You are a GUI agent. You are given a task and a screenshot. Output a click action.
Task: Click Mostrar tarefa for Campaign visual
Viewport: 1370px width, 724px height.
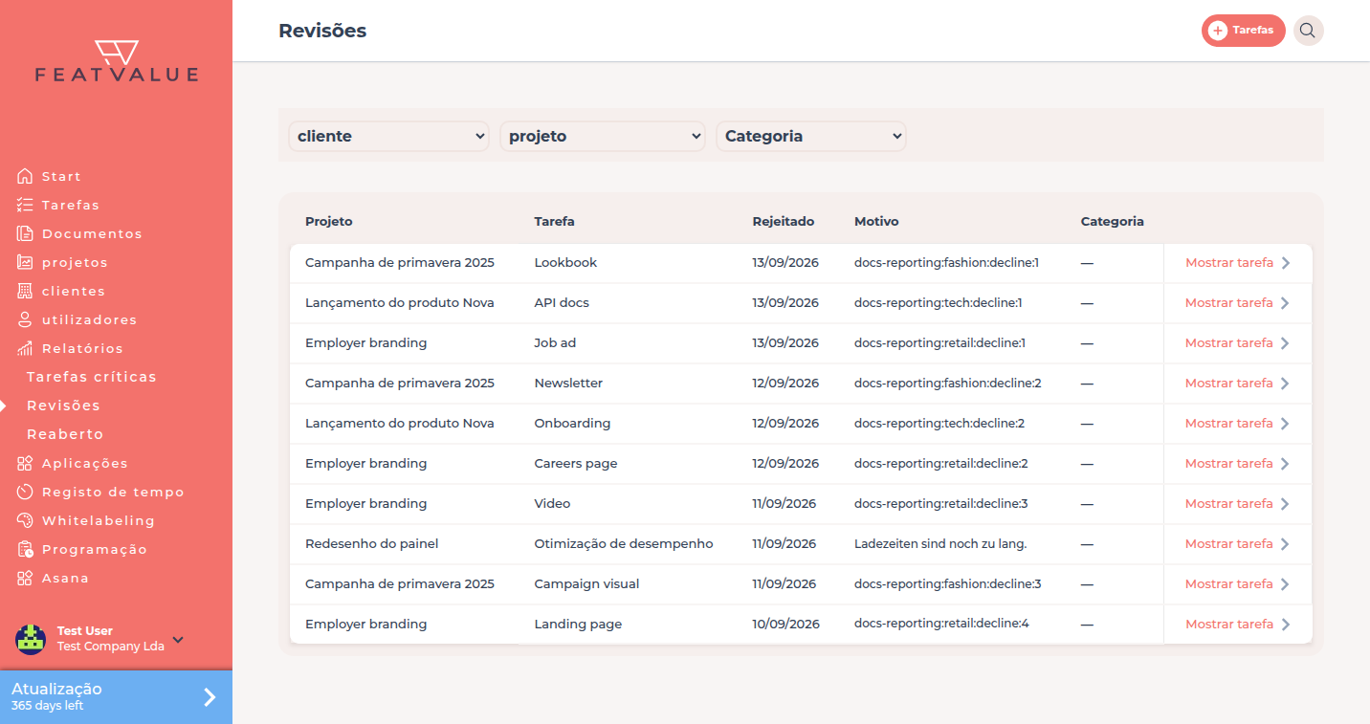point(1229,584)
